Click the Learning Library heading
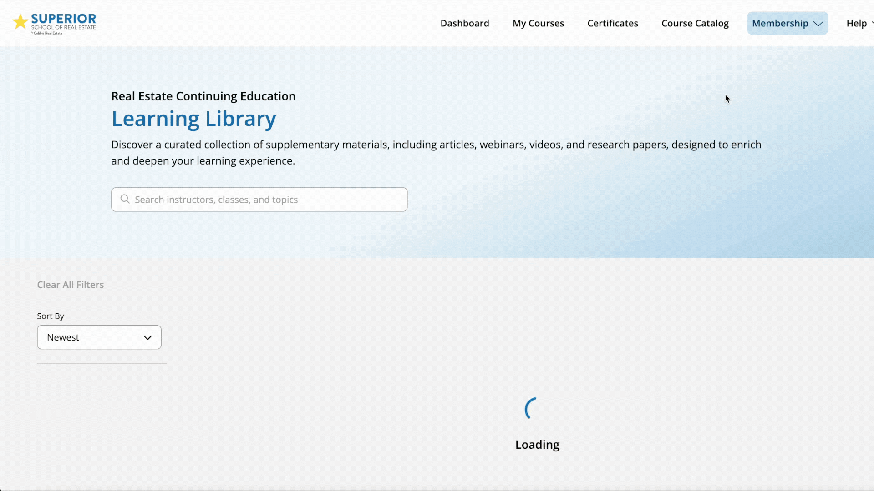 [193, 119]
